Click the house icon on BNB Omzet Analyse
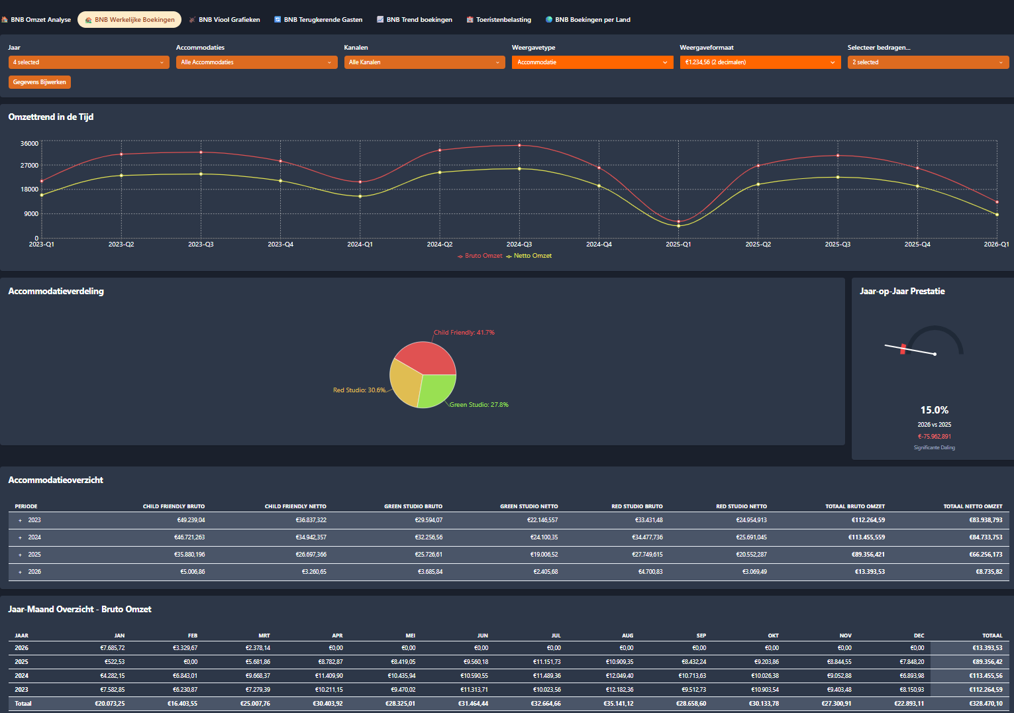This screenshot has width=1014, height=713. 5,20
